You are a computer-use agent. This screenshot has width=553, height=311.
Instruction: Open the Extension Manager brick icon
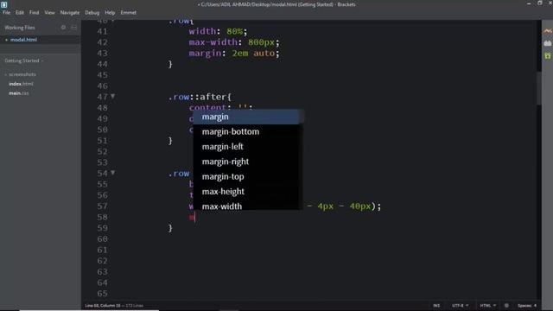547,43
